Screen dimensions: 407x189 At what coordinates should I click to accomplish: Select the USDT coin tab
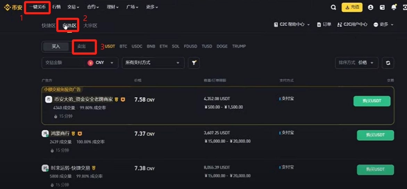click(x=110, y=46)
